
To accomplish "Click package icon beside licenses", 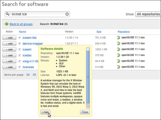I will tap(19, 67).
